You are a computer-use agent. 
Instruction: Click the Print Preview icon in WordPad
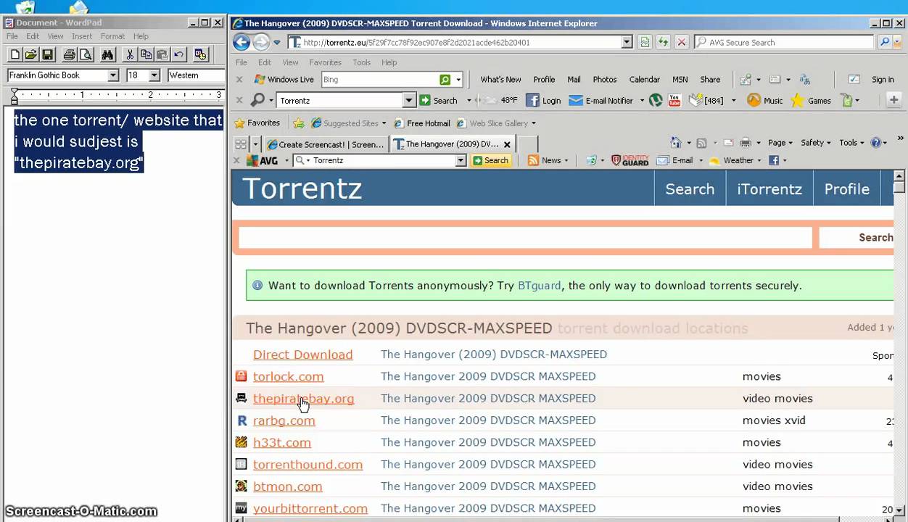coord(86,54)
